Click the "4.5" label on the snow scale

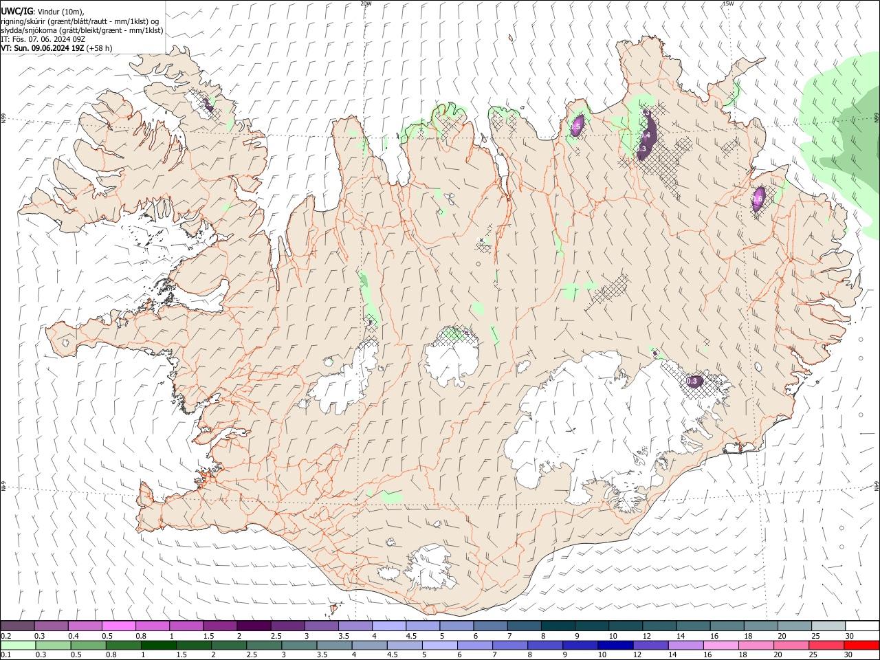tap(411, 636)
